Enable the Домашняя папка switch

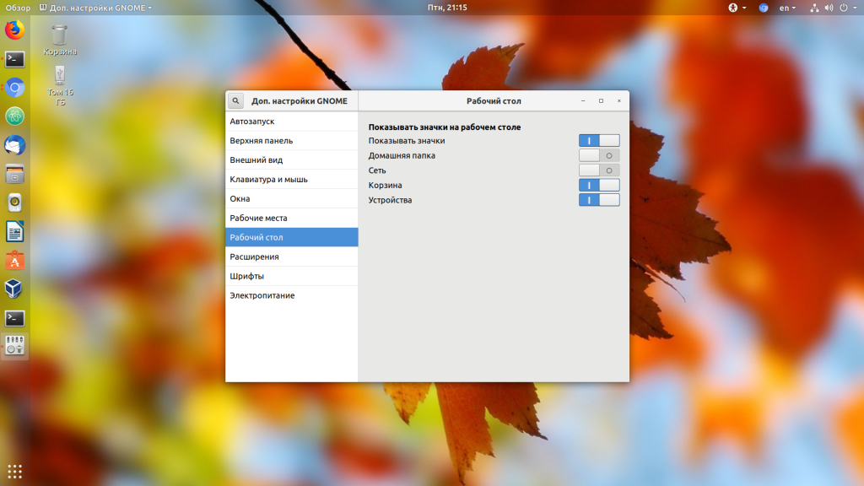tap(599, 155)
